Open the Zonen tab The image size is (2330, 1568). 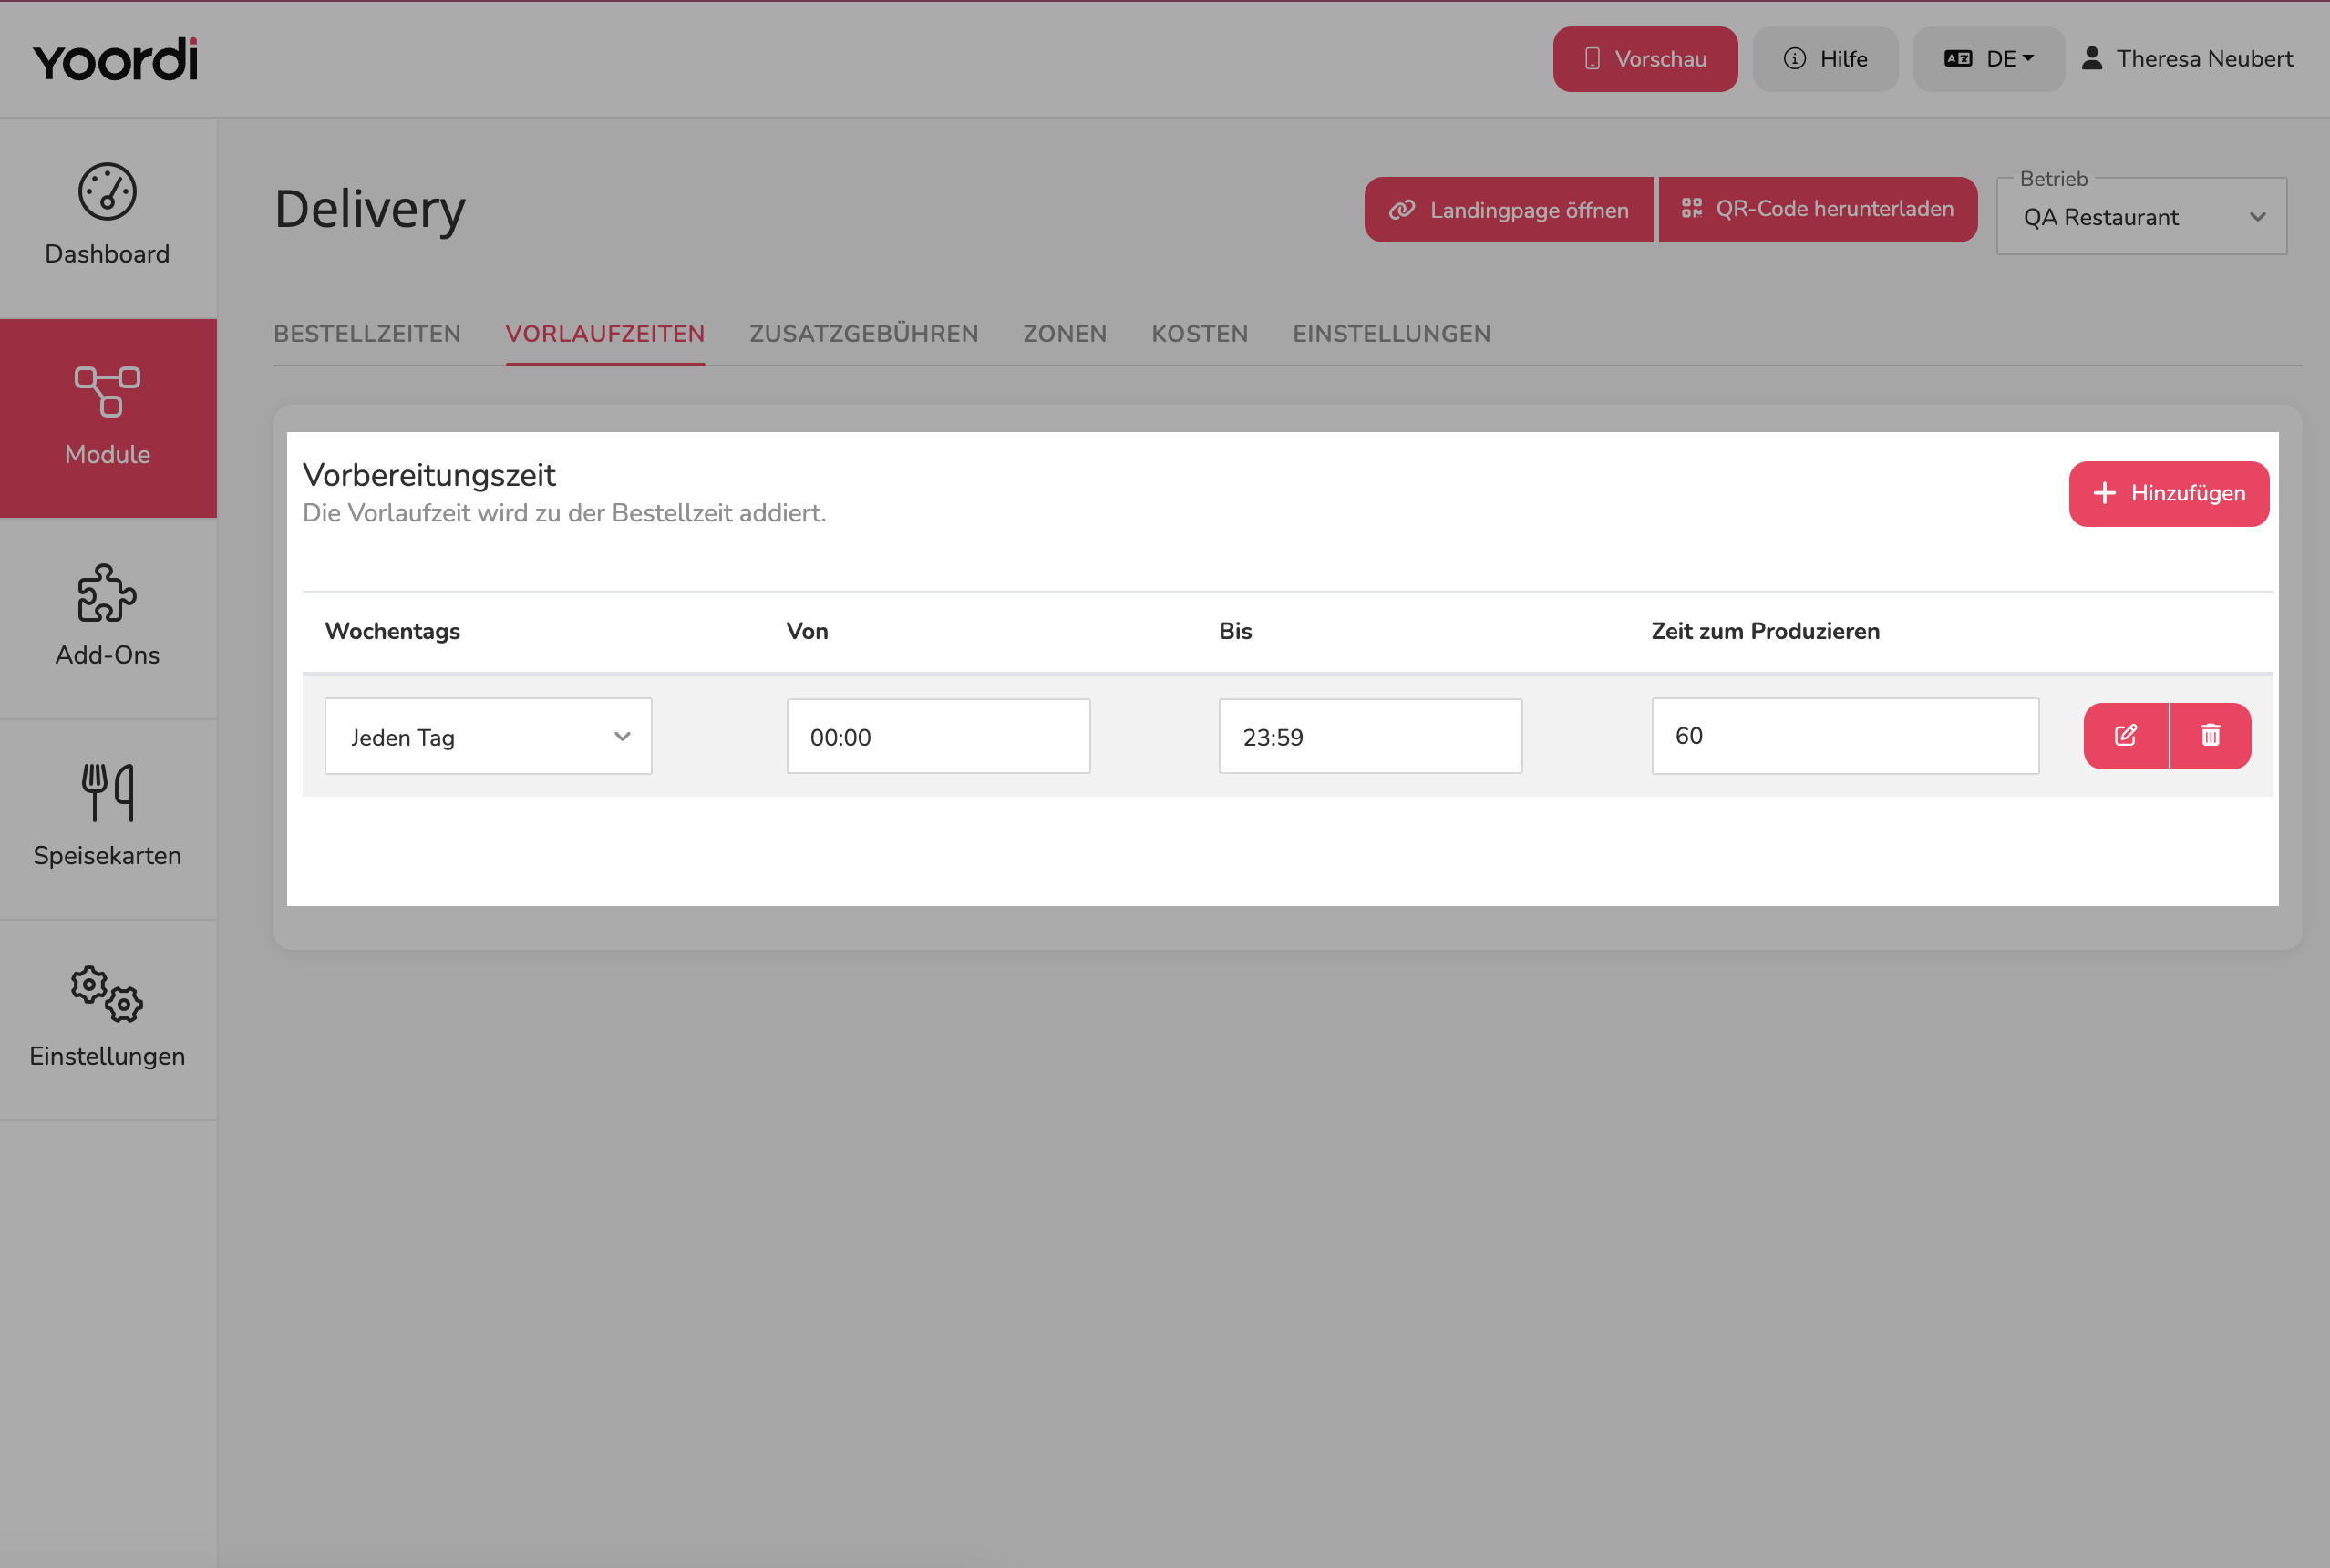pyautogui.click(x=1065, y=334)
